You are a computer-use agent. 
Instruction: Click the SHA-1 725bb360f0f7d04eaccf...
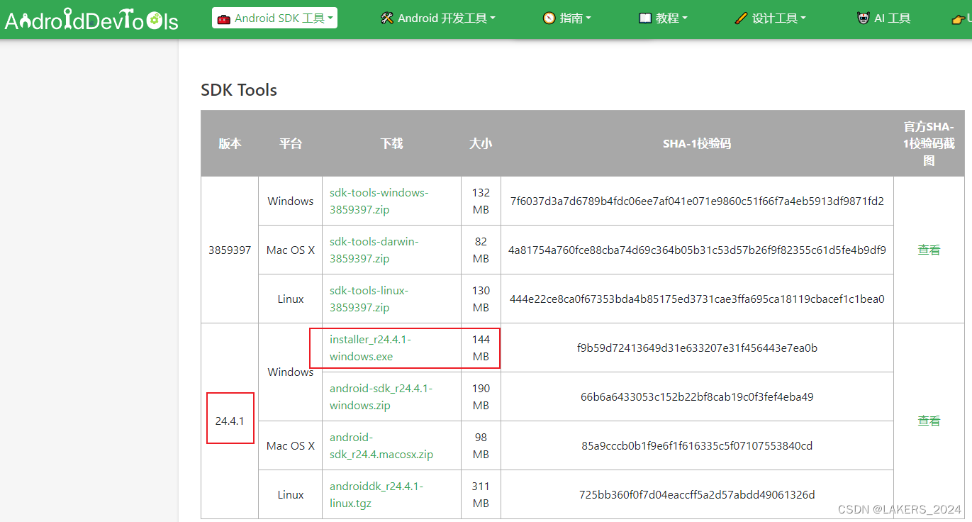[697, 495]
